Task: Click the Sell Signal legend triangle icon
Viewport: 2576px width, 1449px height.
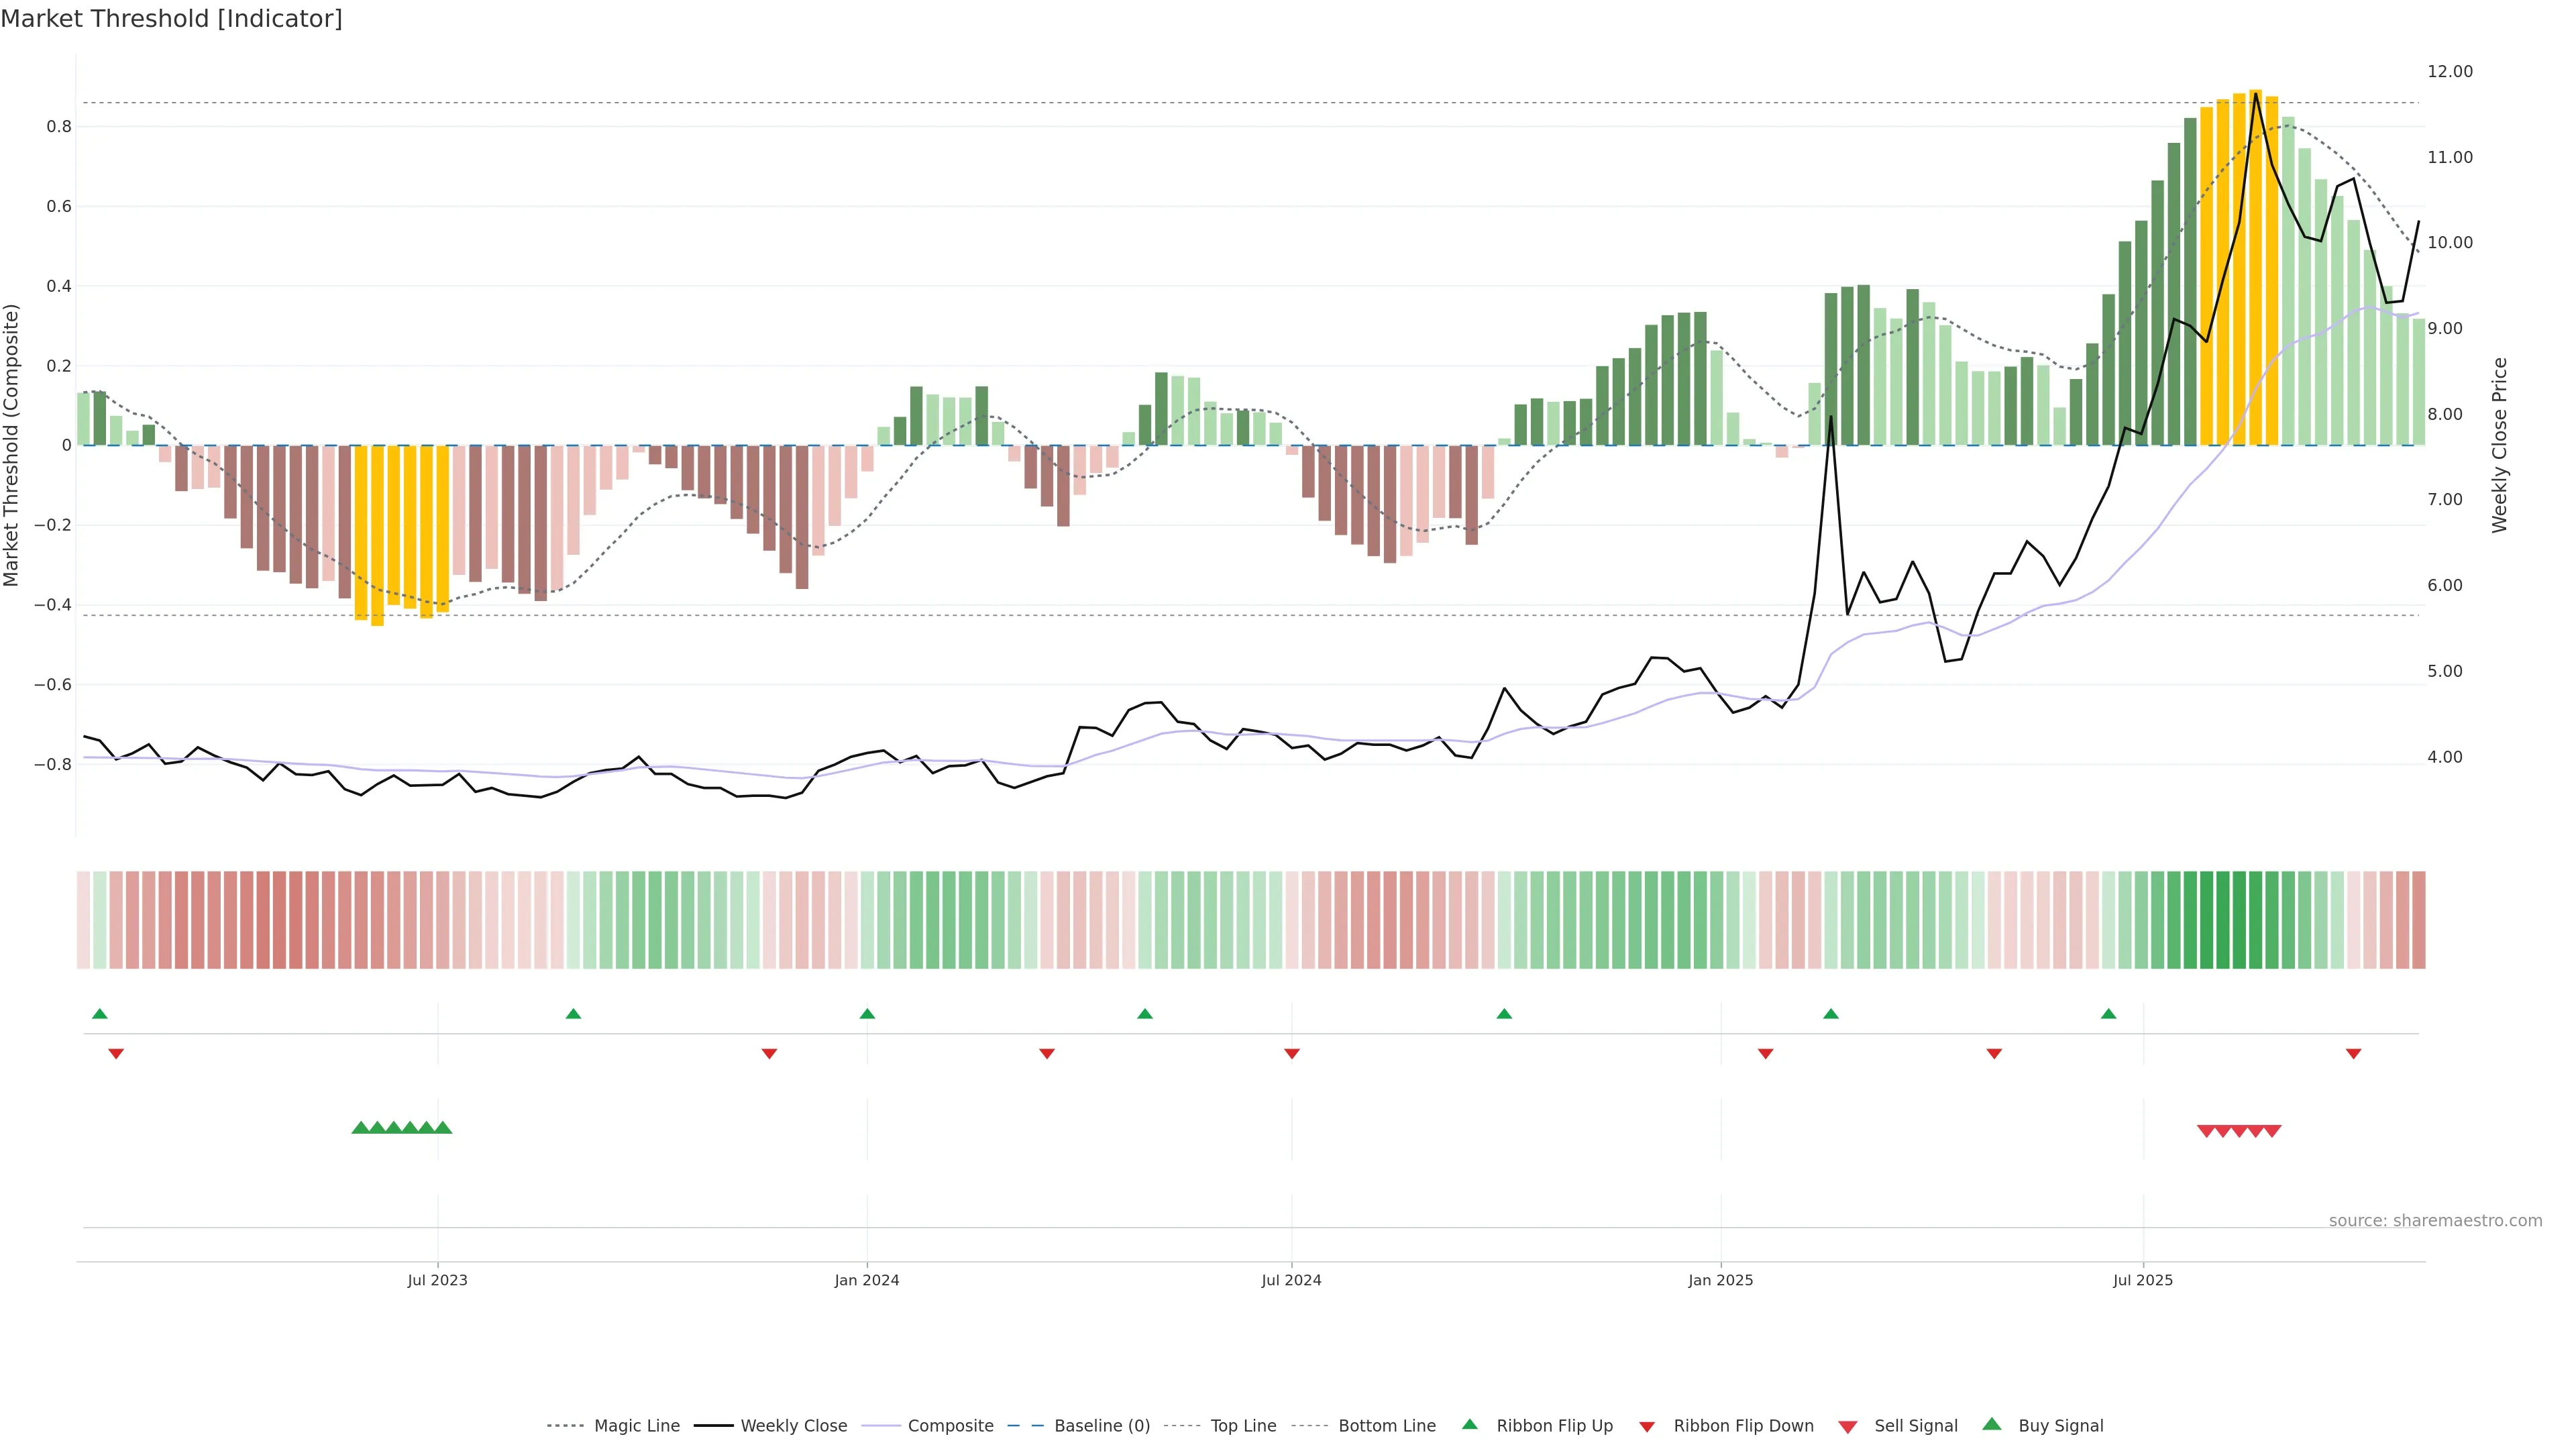Action: coord(1848,1426)
